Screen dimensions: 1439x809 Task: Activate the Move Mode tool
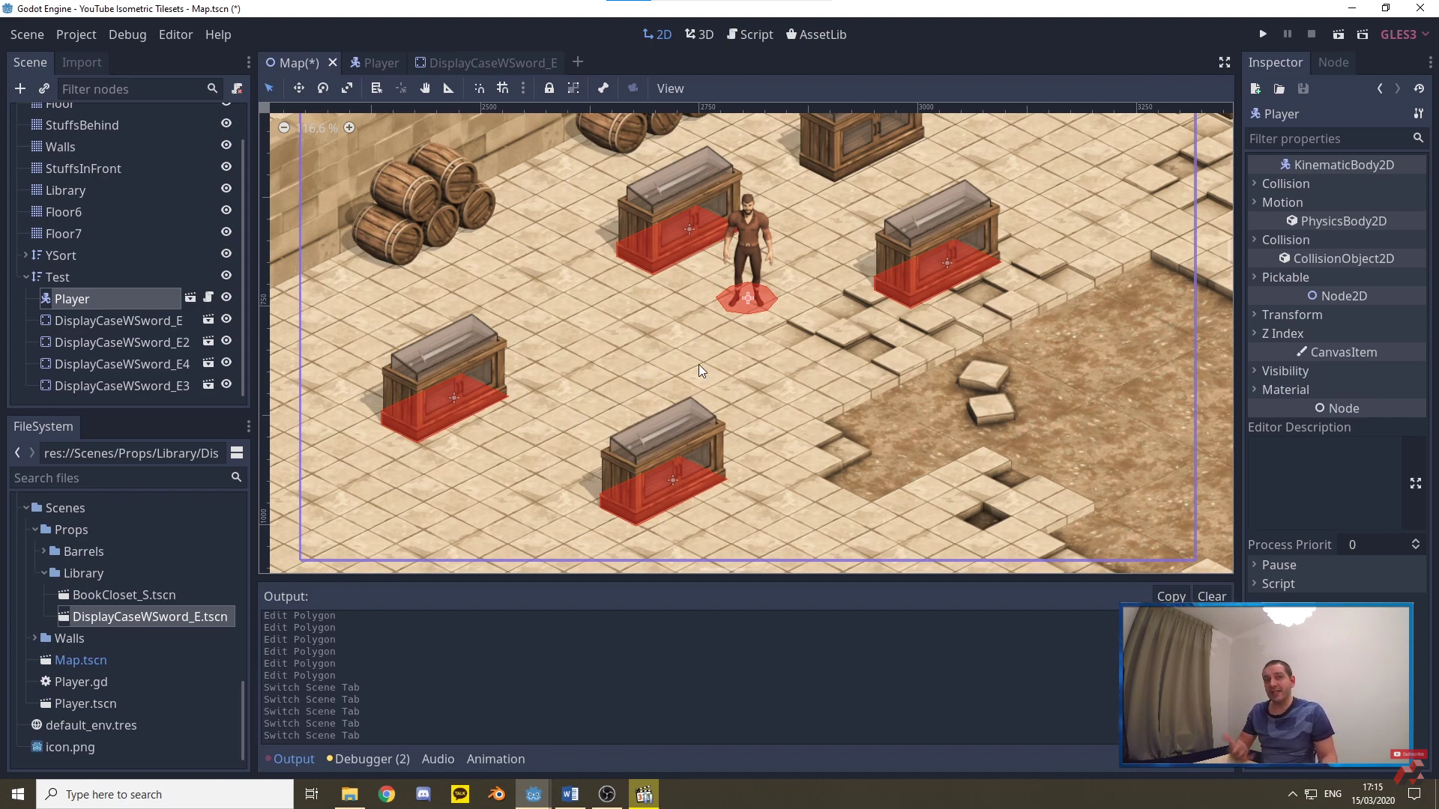click(298, 88)
